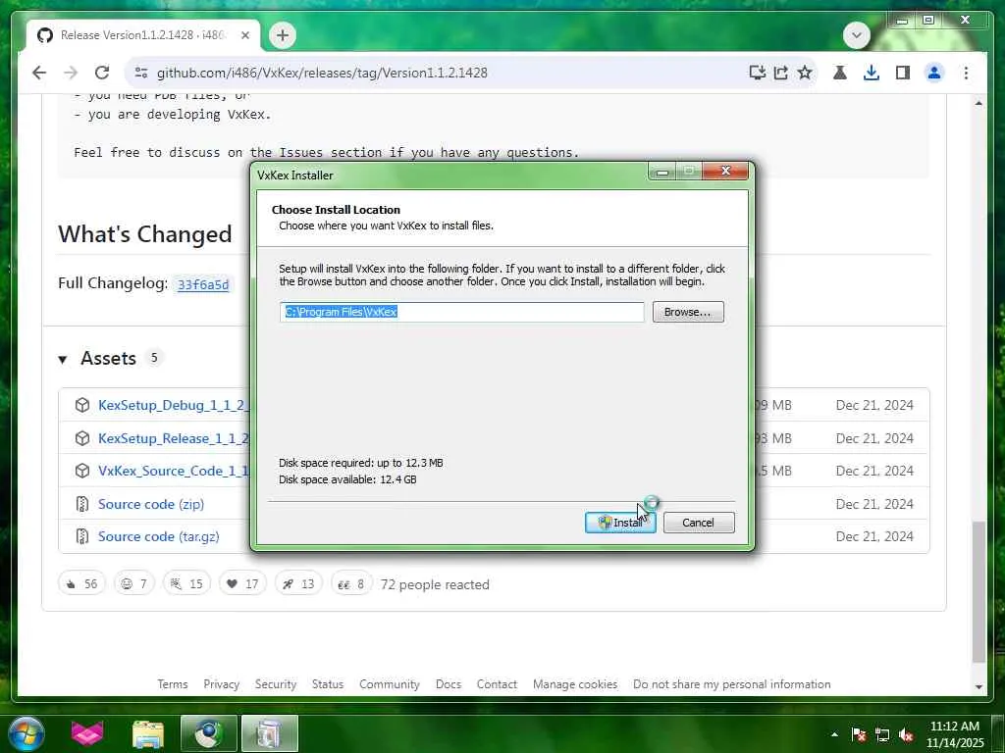Open the network tray icon
This screenshot has height=753, width=1005.
pos(882,734)
